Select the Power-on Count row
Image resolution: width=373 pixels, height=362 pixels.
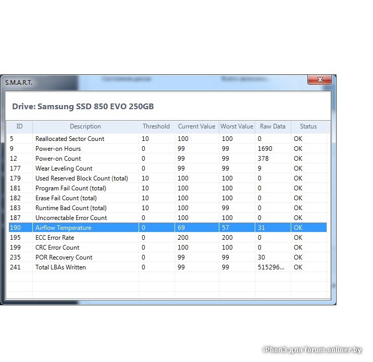[167, 159]
